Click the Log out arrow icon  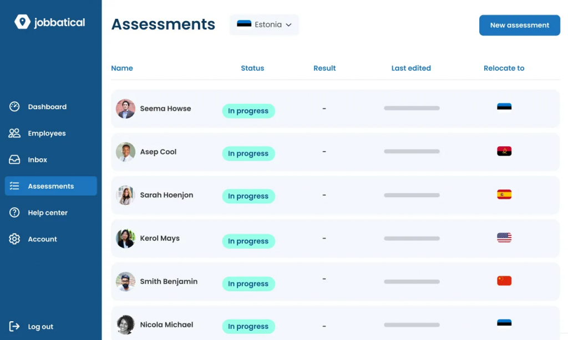point(15,327)
